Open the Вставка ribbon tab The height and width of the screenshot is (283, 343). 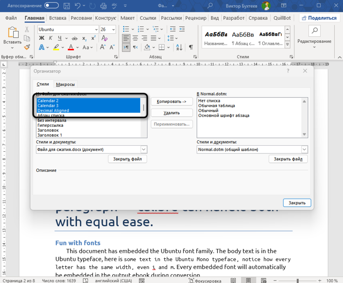point(58,18)
